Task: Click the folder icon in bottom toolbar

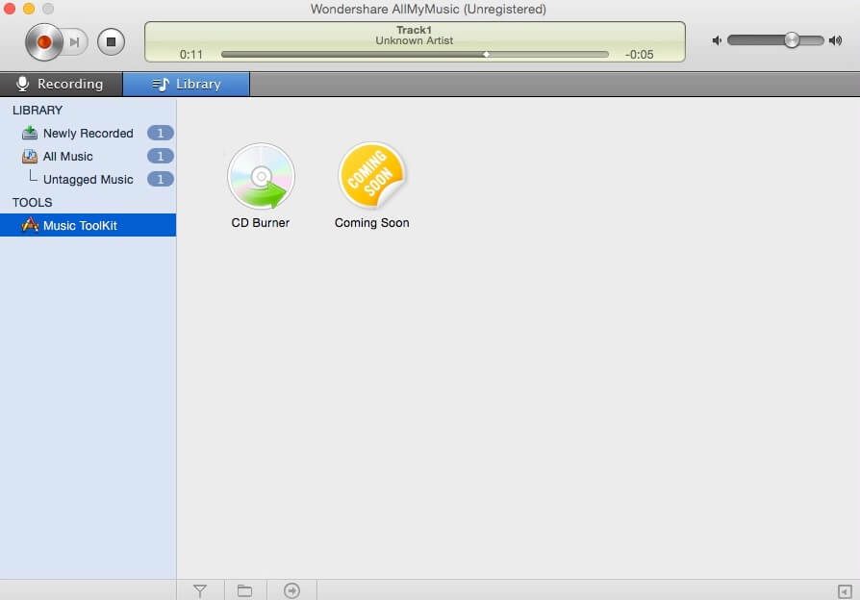Action: click(244, 590)
